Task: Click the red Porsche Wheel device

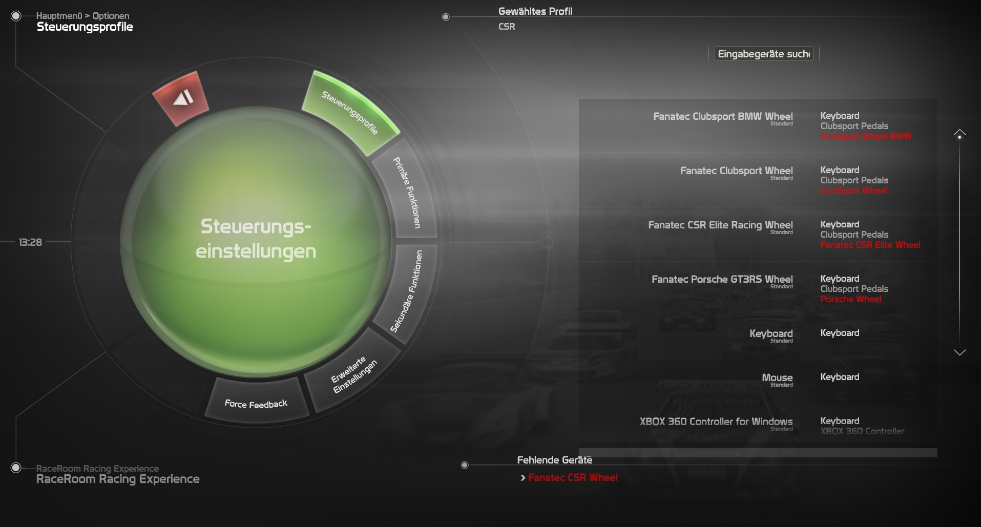Action: (851, 299)
